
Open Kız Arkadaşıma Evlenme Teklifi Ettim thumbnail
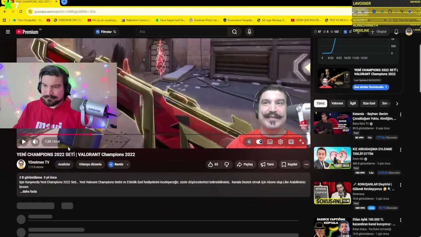pyautogui.click(x=333, y=158)
